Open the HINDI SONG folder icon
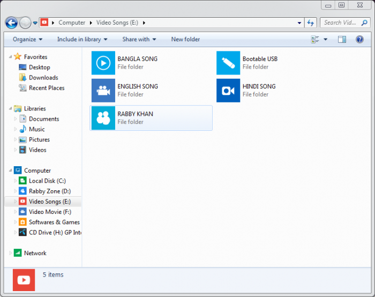This screenshot has height=297, width=375. tap(228, 90)
